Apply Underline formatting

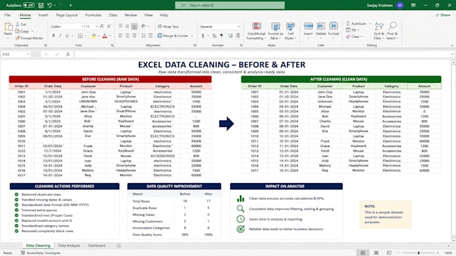(x=67, y=35)
